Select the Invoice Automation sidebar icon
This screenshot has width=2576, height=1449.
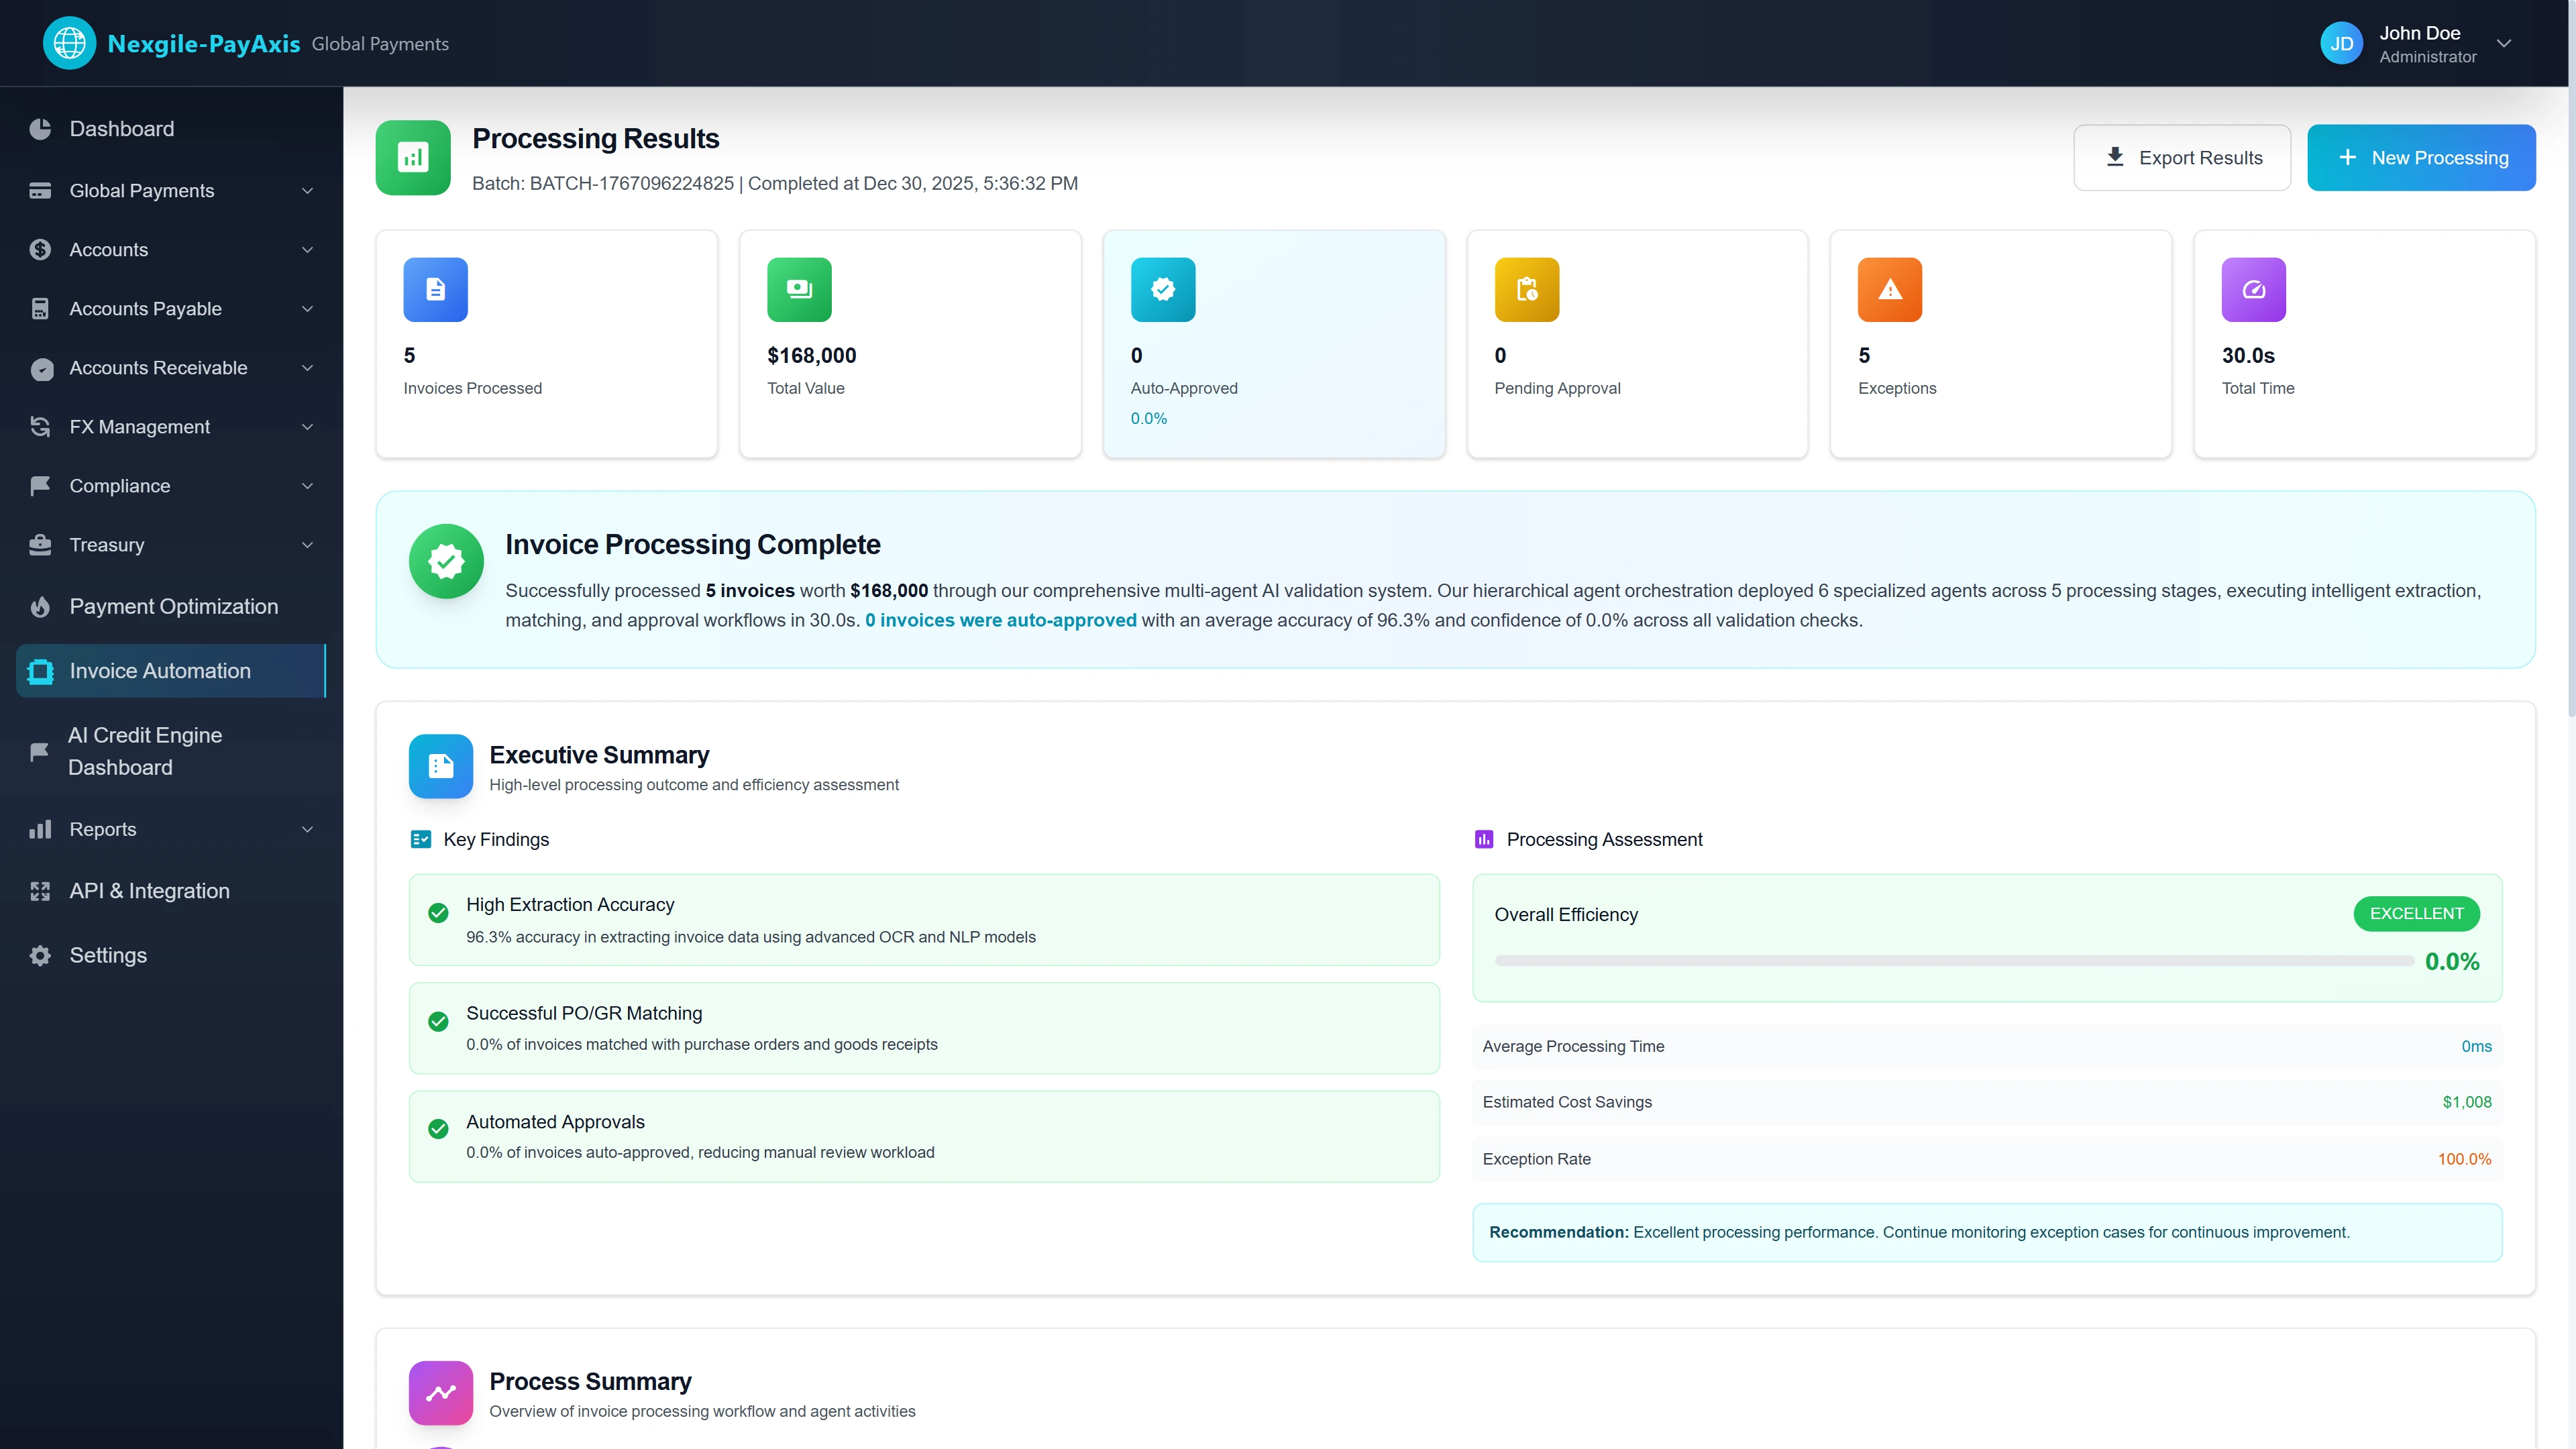[40, 671]
